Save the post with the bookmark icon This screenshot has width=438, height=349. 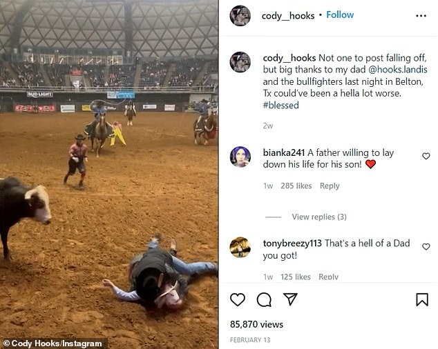421,299
